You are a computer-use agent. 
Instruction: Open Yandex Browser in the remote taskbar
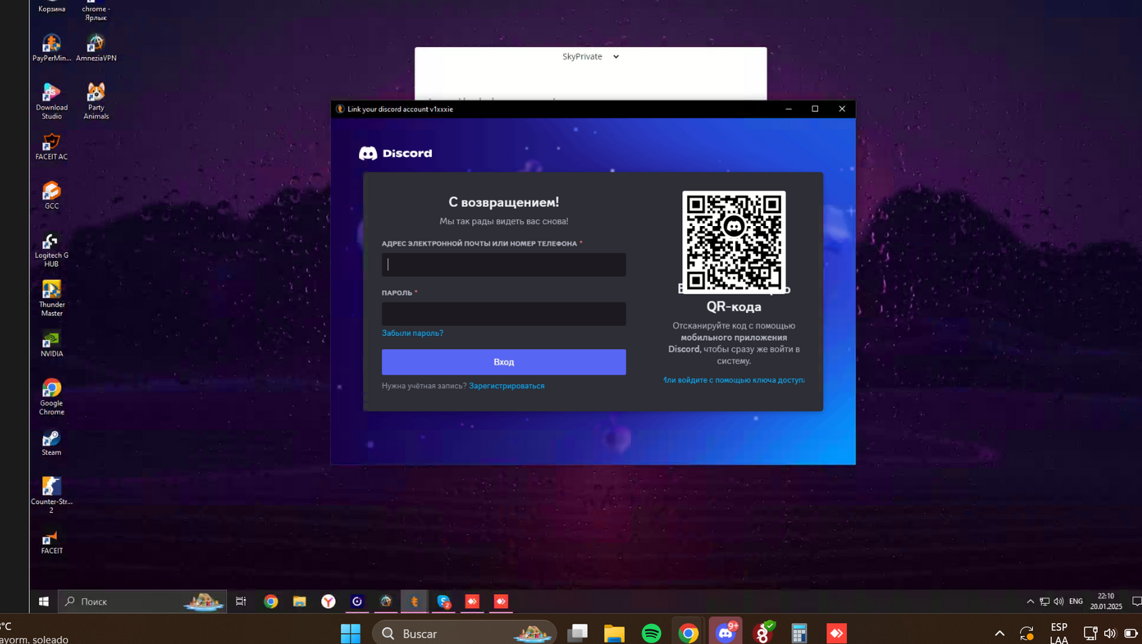pyautogui.click(x=328, y=601)
